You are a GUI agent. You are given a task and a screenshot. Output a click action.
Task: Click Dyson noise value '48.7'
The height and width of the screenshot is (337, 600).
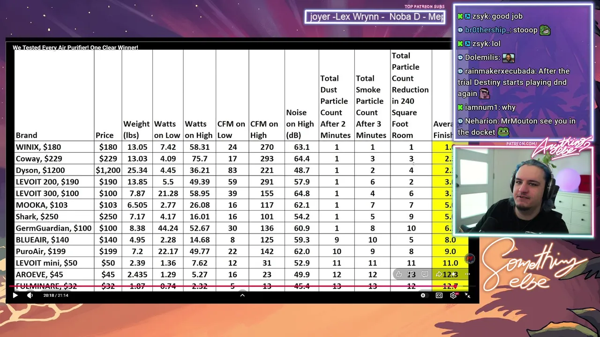tap(301, 170)
